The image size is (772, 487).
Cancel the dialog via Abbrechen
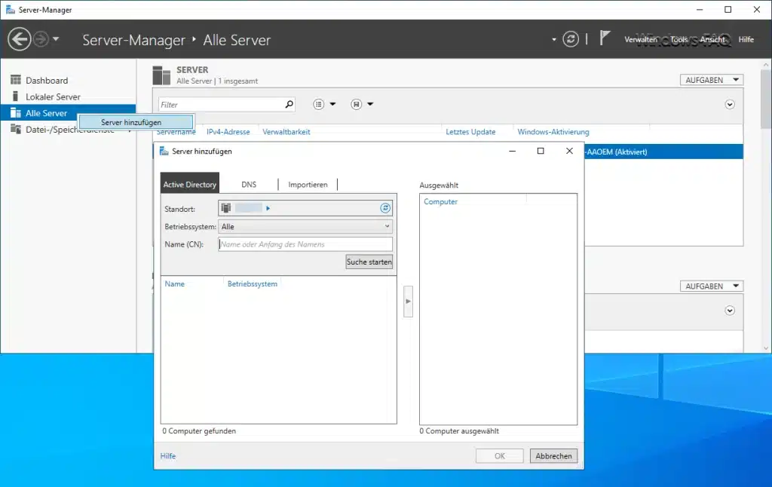(553, 455)
